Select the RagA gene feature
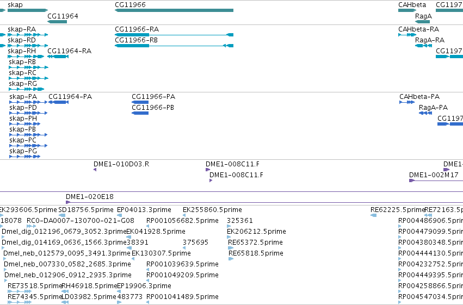Screen dimensions: 463x305 tap(423, 22)
